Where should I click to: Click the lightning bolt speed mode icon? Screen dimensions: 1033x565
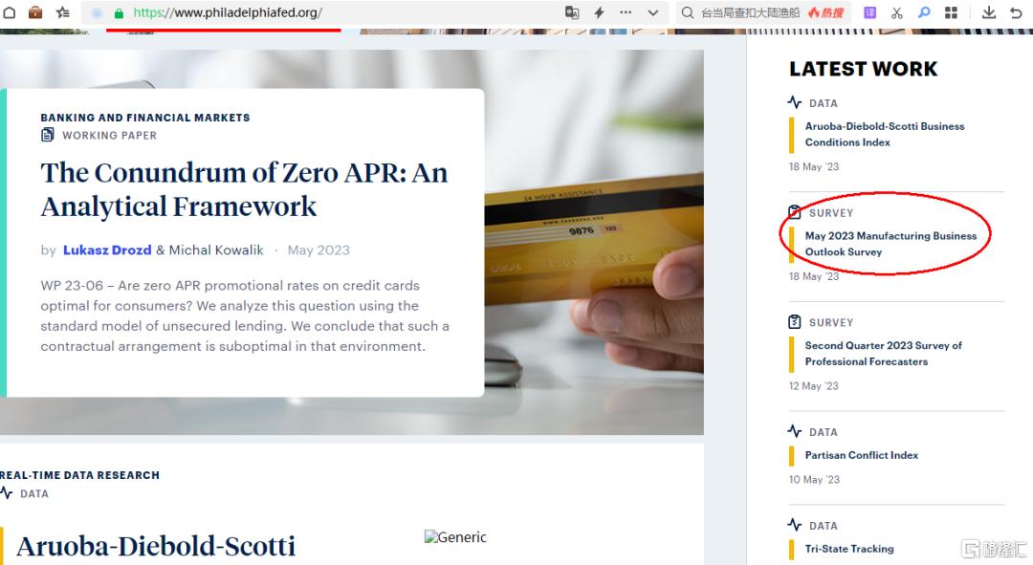tap(599, 12)
